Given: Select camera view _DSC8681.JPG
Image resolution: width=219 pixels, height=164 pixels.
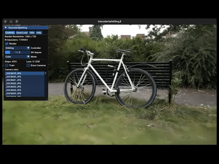Looking at the screenshot, I should click(x=25, y=80).
